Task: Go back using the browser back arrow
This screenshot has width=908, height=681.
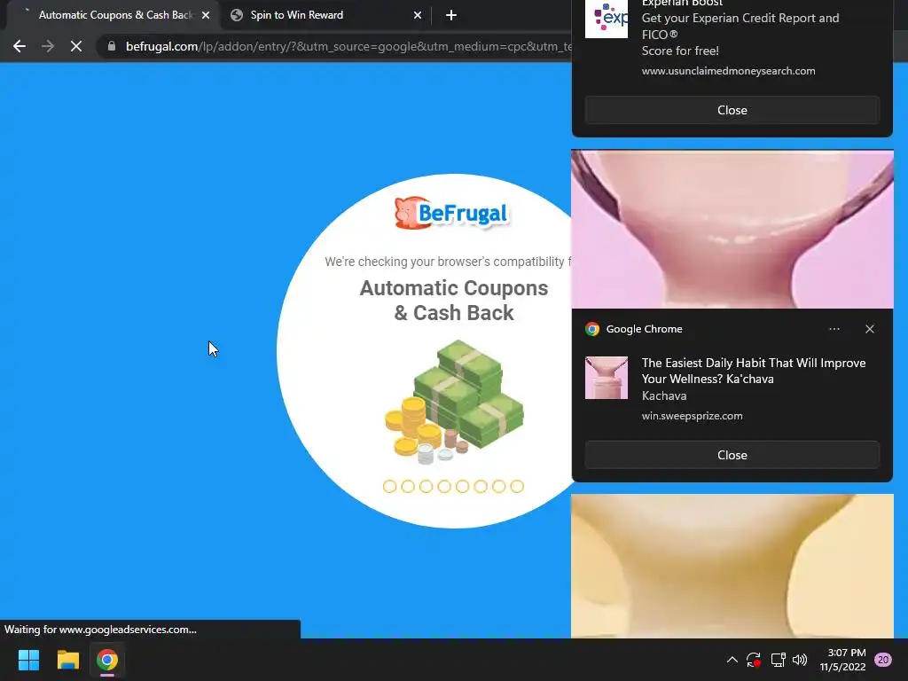Action: (20, 46)
